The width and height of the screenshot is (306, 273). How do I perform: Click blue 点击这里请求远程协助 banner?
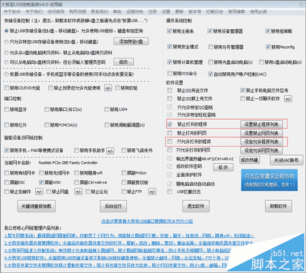point(269,180)
